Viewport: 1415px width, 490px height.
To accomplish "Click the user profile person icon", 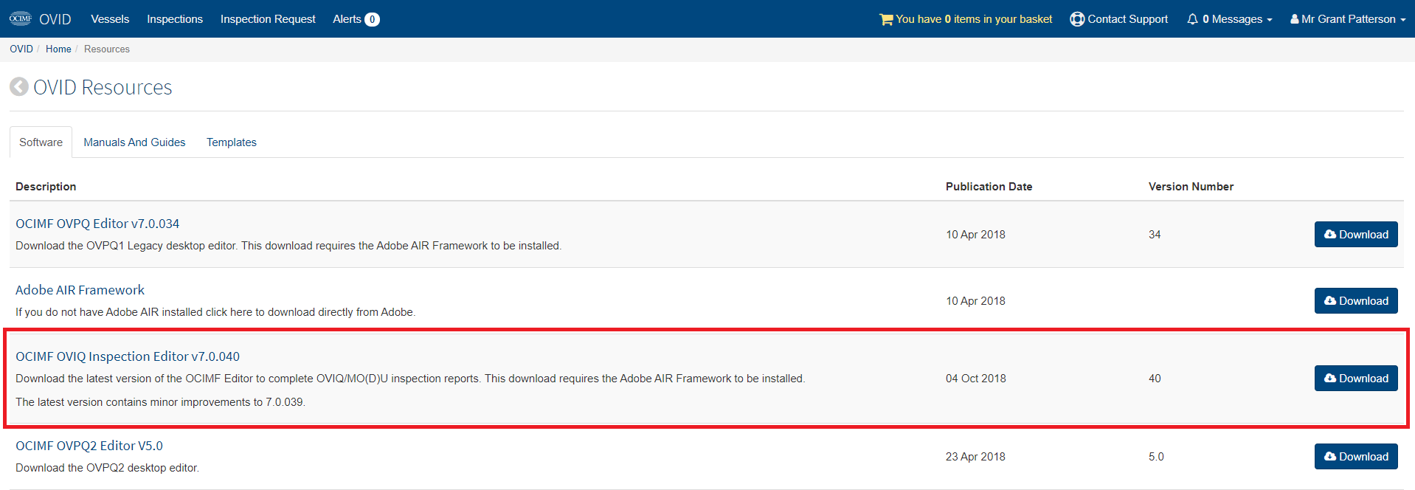I will 1294,19.
